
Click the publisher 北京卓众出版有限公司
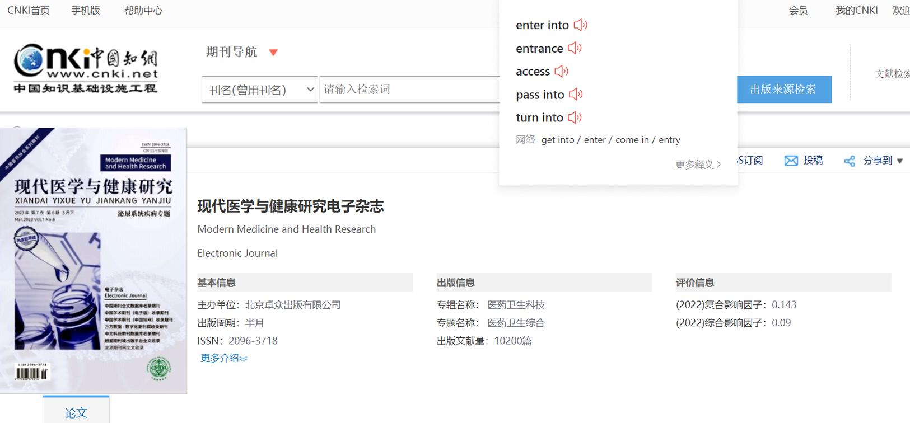[293, 305]
